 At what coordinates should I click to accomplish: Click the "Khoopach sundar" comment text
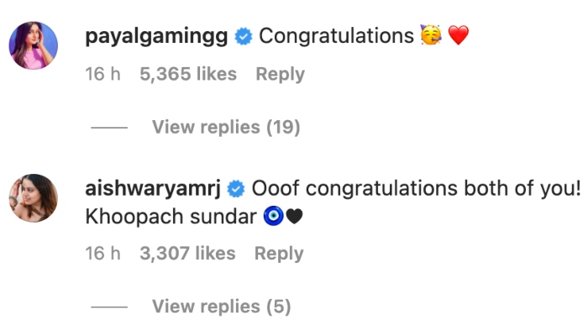(x=168, y=216)
